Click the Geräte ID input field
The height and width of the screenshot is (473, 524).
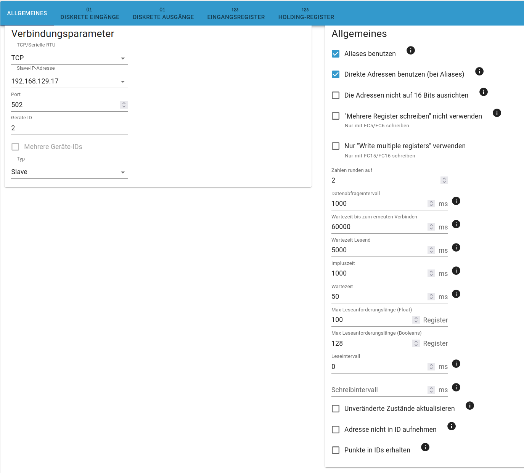point(65,128)
